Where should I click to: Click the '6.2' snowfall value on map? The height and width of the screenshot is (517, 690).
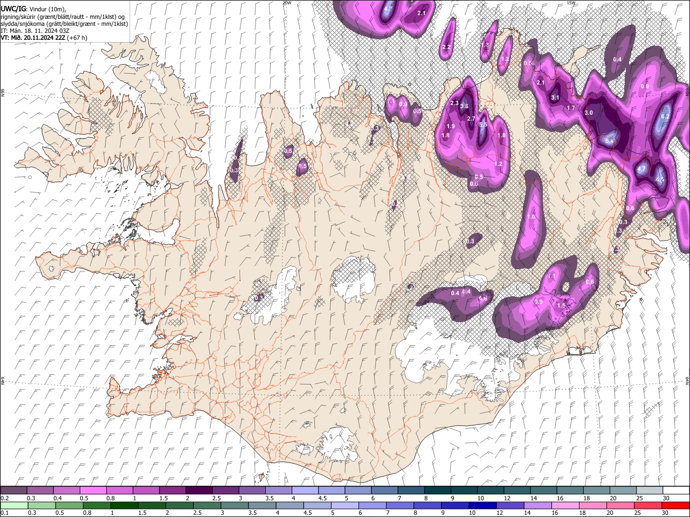(x=665, y=116)
